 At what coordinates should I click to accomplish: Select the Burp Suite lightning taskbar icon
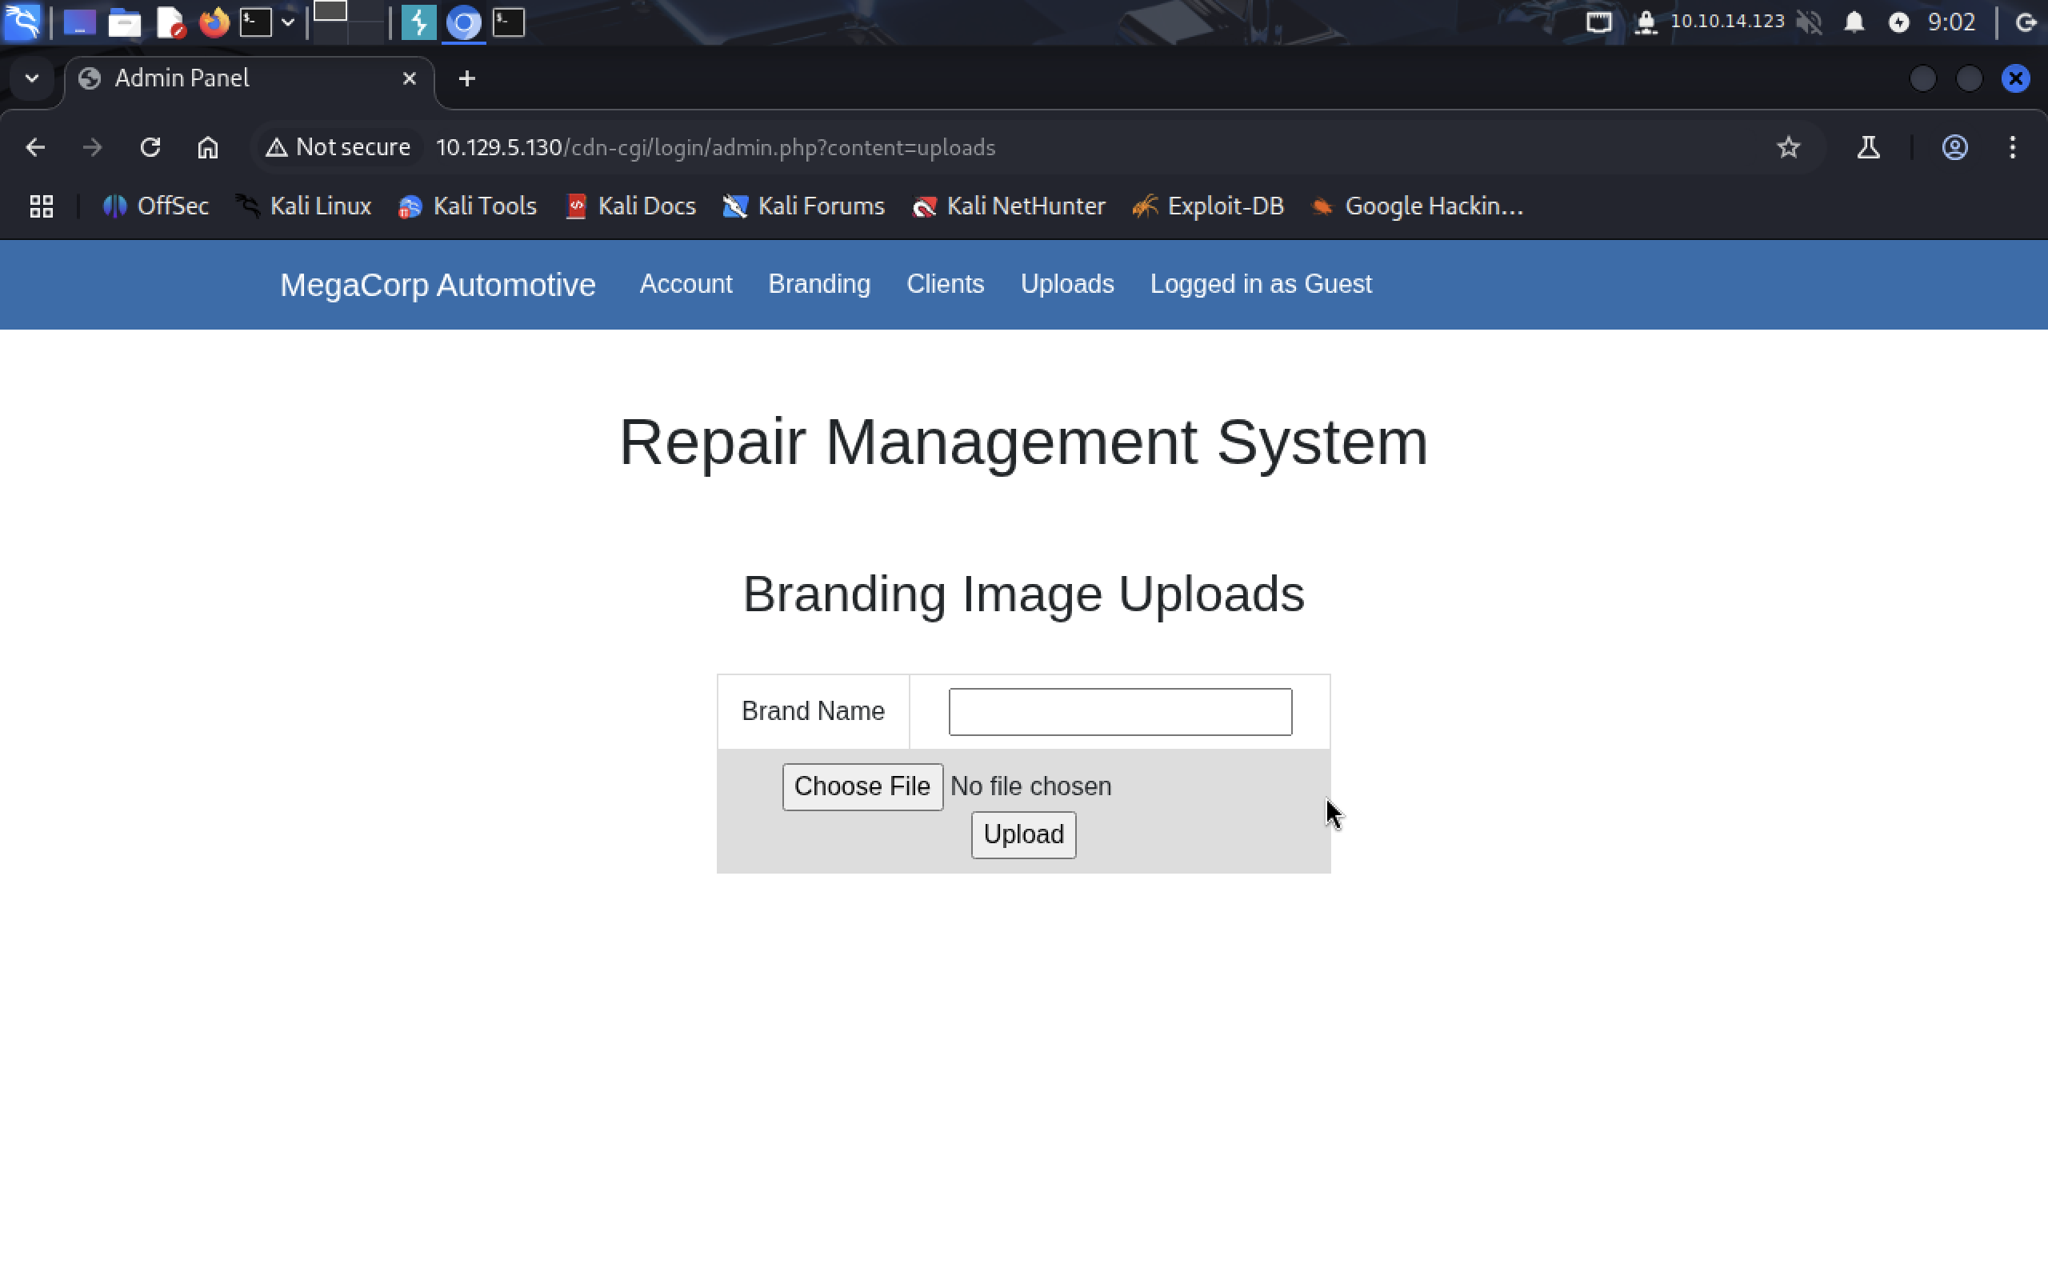click(x=418, y=22)
